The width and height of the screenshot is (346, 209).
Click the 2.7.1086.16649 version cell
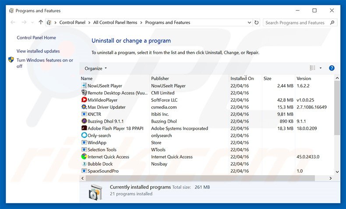click(x=311, y=107)
